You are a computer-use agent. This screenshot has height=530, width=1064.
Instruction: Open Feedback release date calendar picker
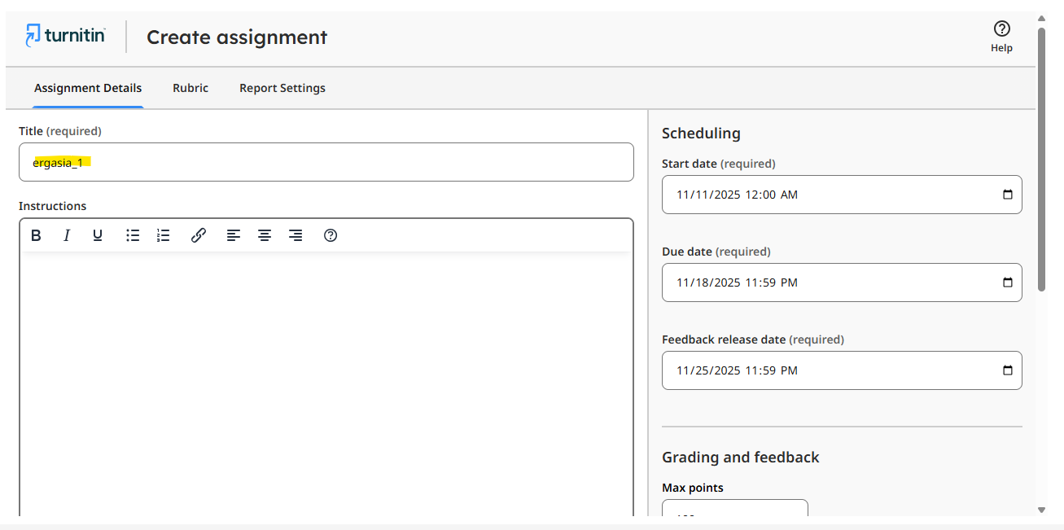tap(1007, 370)
